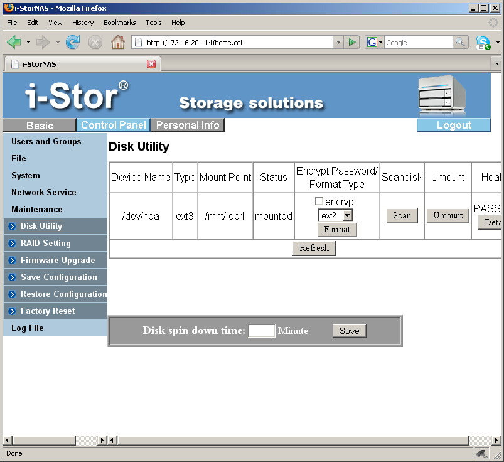
Task: Open the Factory Reset page
Action: click(x=48, y=311)
